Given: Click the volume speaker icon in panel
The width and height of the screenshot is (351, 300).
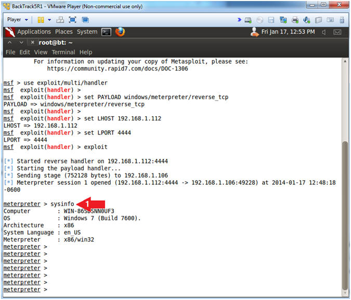Looking at the screenshot, I should 324,32.
